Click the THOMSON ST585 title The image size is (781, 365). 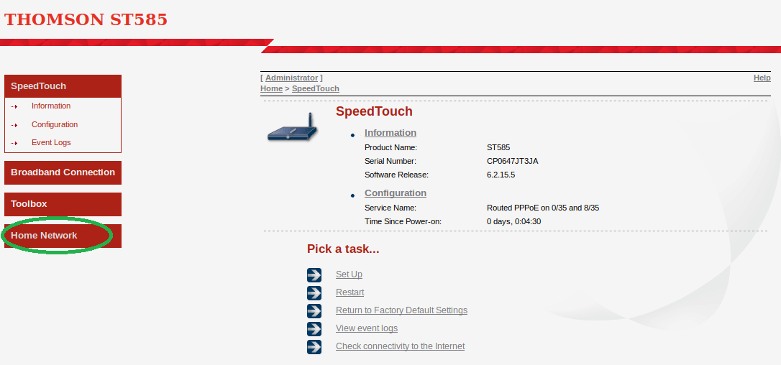coord(86,19)
